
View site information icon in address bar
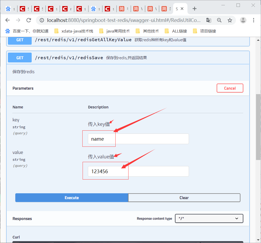pyautogui.click(x=42, y=20)
